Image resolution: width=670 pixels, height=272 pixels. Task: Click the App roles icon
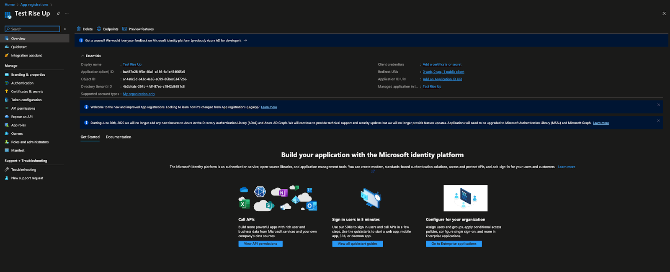point(7,125)
